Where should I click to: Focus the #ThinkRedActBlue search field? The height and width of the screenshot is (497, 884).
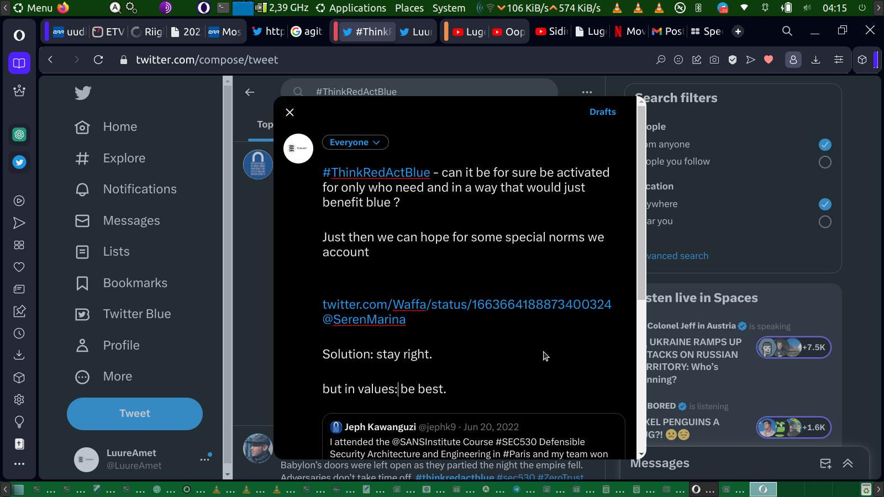tap(419, 92)
